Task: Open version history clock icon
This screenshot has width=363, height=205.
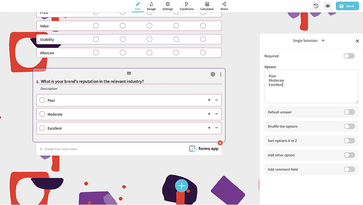Action: [316, 6]
